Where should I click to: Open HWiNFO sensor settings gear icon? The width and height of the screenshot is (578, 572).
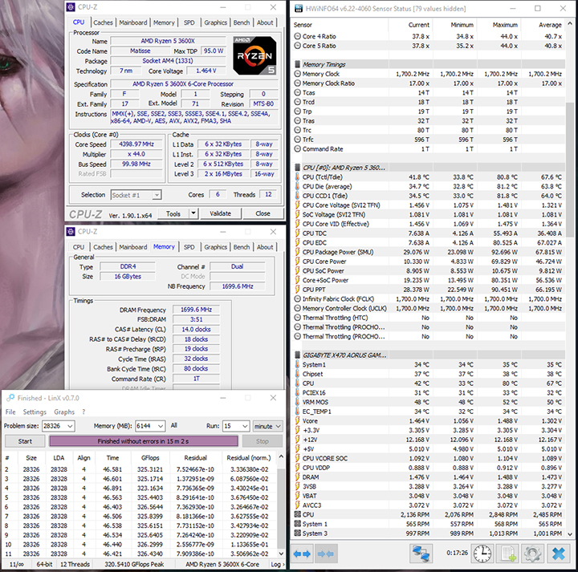(x=531, y=554)
